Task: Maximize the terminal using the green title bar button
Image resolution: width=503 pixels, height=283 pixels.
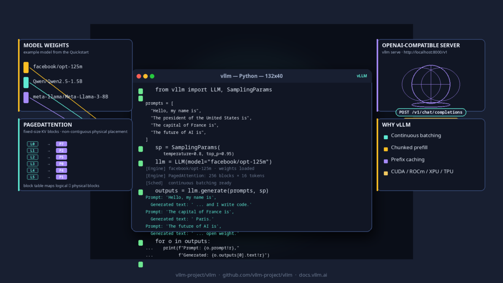Action: point(152,76)
